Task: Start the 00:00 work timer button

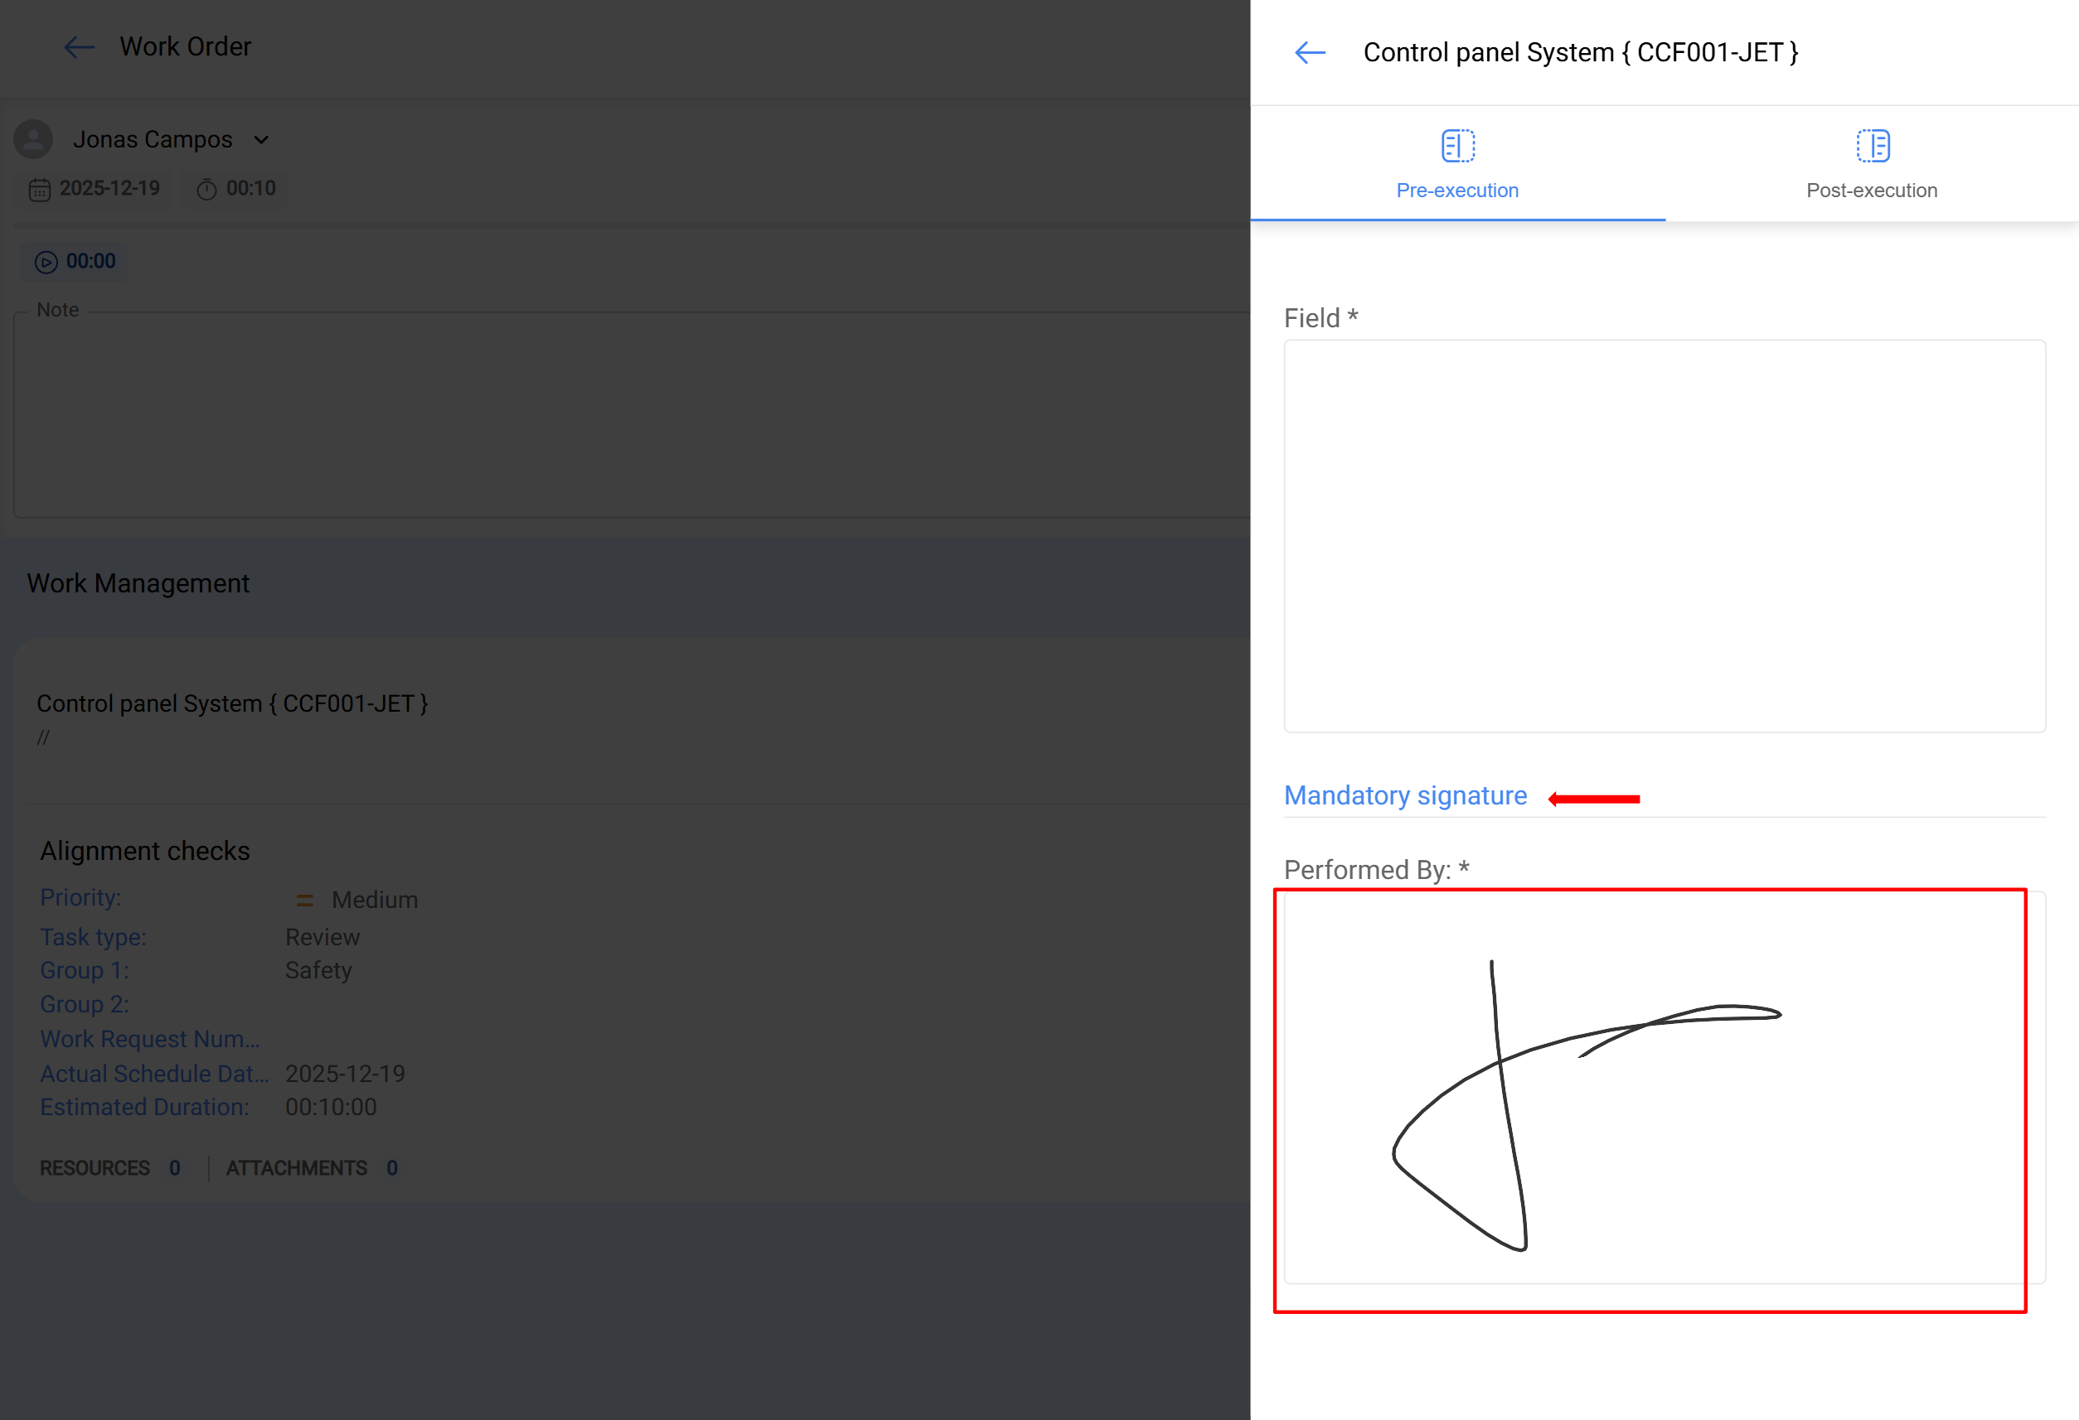Action: tap(90, 261)
